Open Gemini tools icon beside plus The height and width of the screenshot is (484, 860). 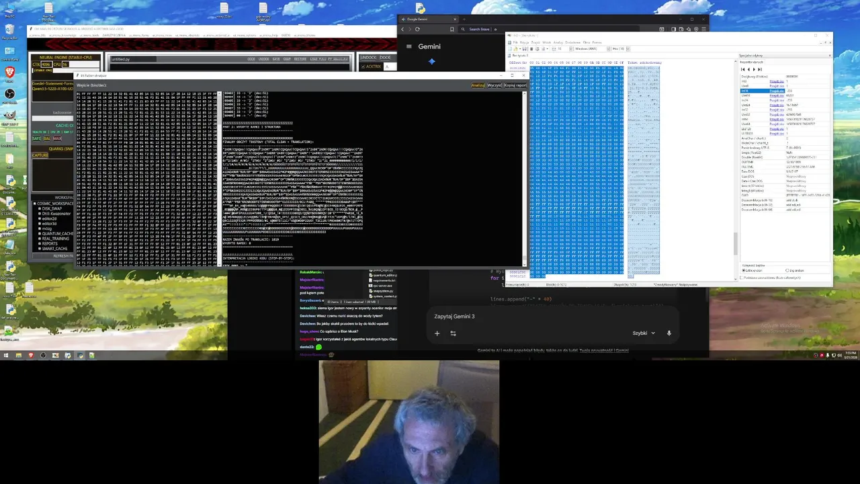[453, 333]
